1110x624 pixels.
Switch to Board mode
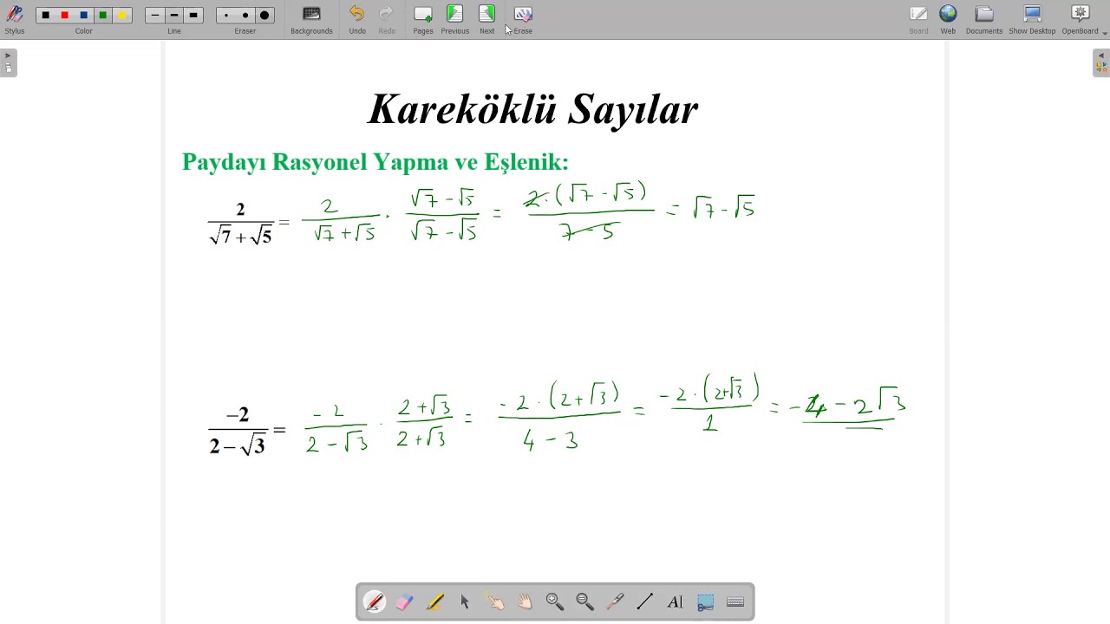tap(918, 19)
